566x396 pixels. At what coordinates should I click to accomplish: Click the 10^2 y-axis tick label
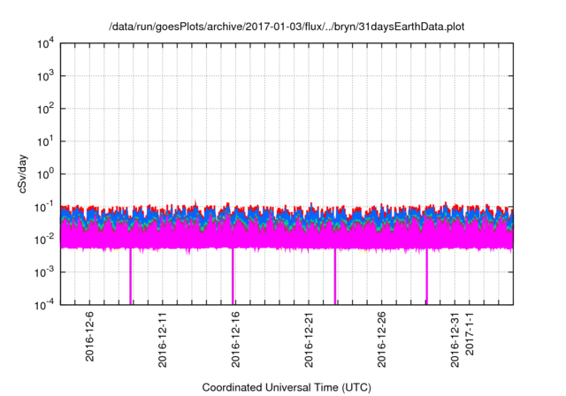coord(45,109)
